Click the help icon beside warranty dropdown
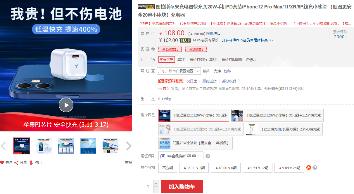 pos(208,156)
